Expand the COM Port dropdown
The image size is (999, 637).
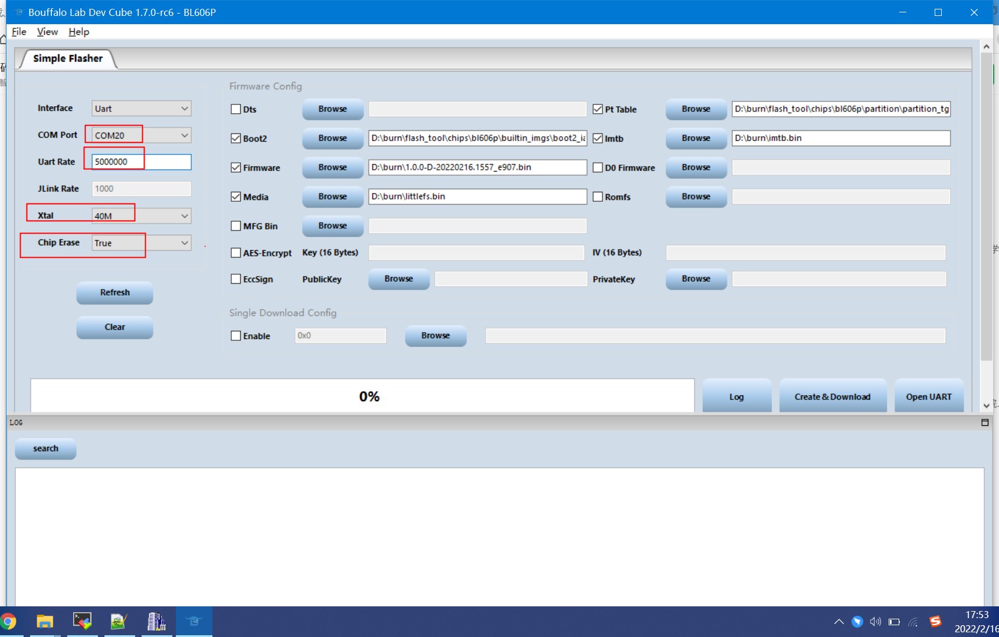point(142,135)
